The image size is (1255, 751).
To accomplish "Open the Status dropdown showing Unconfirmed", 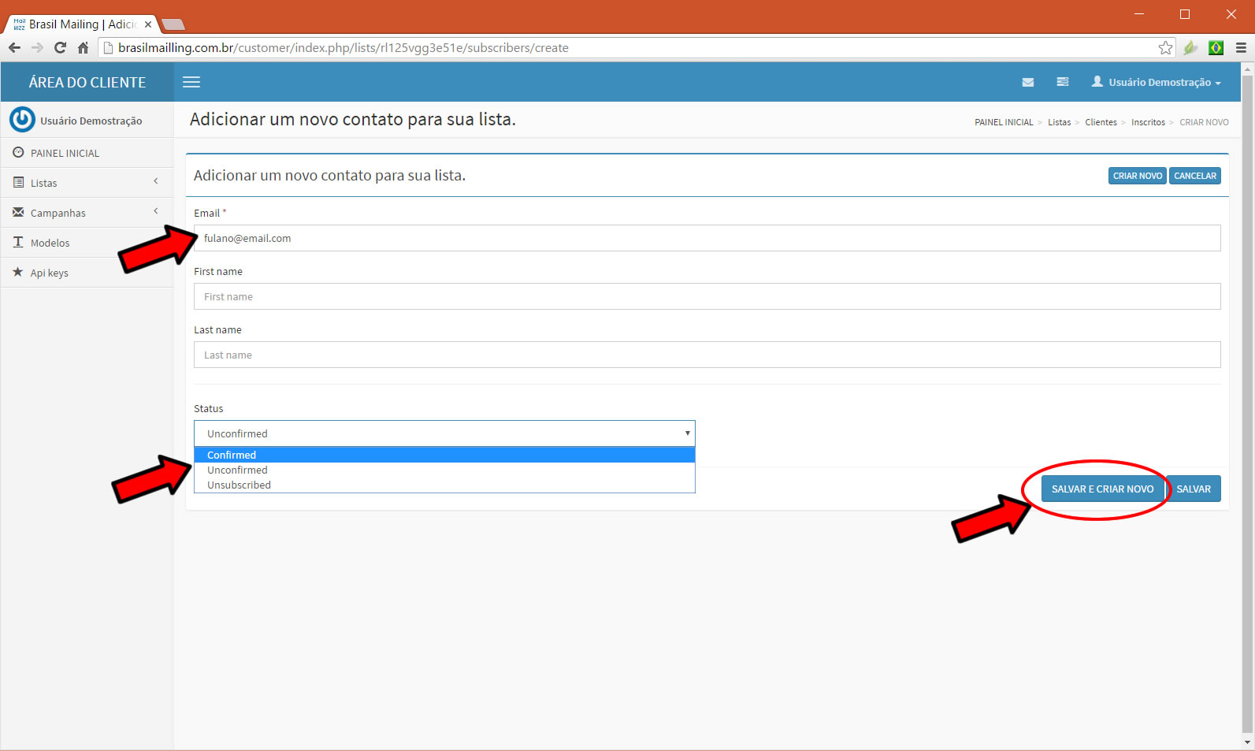I will [x=444, y=433].
